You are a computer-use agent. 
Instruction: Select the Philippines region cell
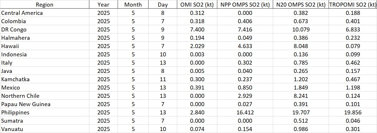[x=15, y=112]
